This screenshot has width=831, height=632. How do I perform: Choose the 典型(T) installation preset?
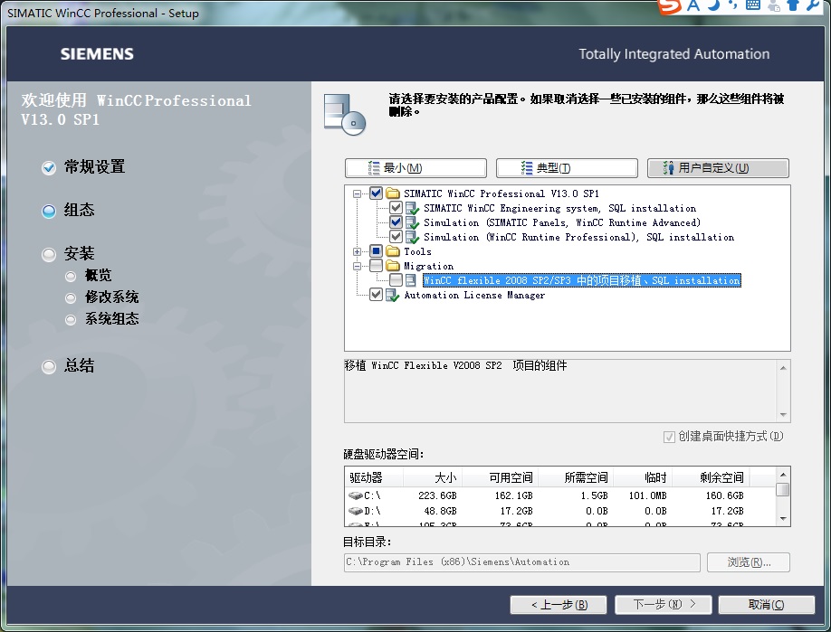[x=567, y=168]
